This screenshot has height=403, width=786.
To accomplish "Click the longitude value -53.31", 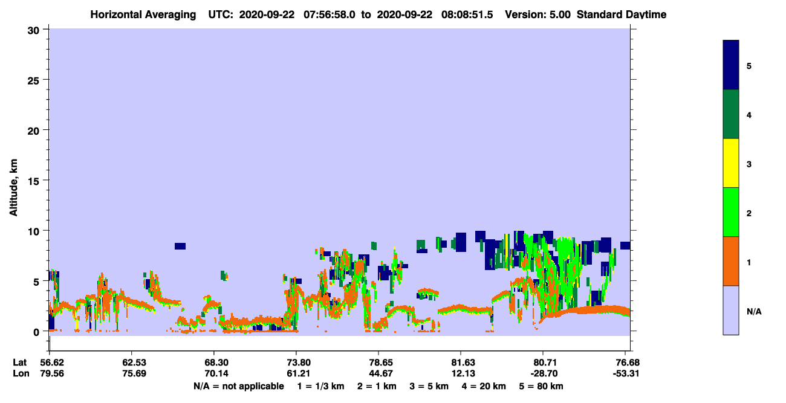I will coord(626,373).
